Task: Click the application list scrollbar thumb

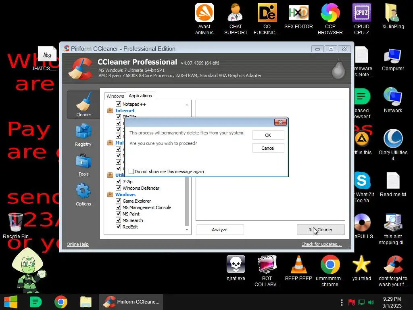Action: (x=187, y=202)
